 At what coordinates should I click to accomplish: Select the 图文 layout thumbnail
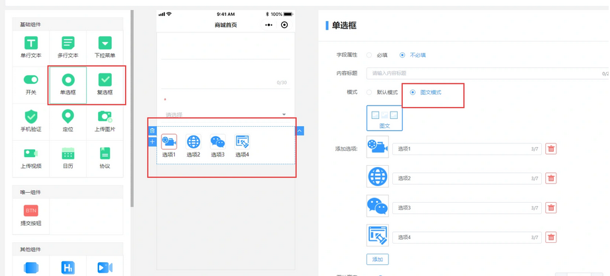click(384, 118)
